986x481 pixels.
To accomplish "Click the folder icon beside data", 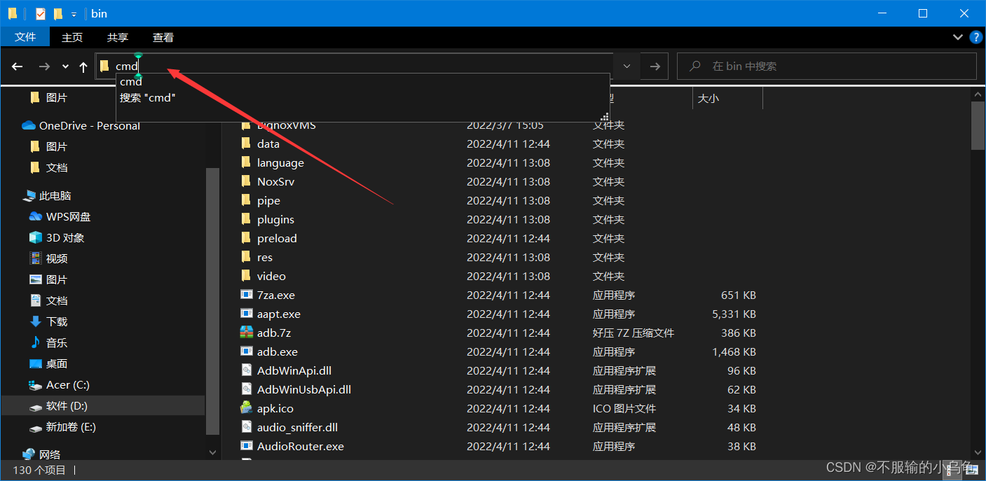I will [x=246, y=144].
